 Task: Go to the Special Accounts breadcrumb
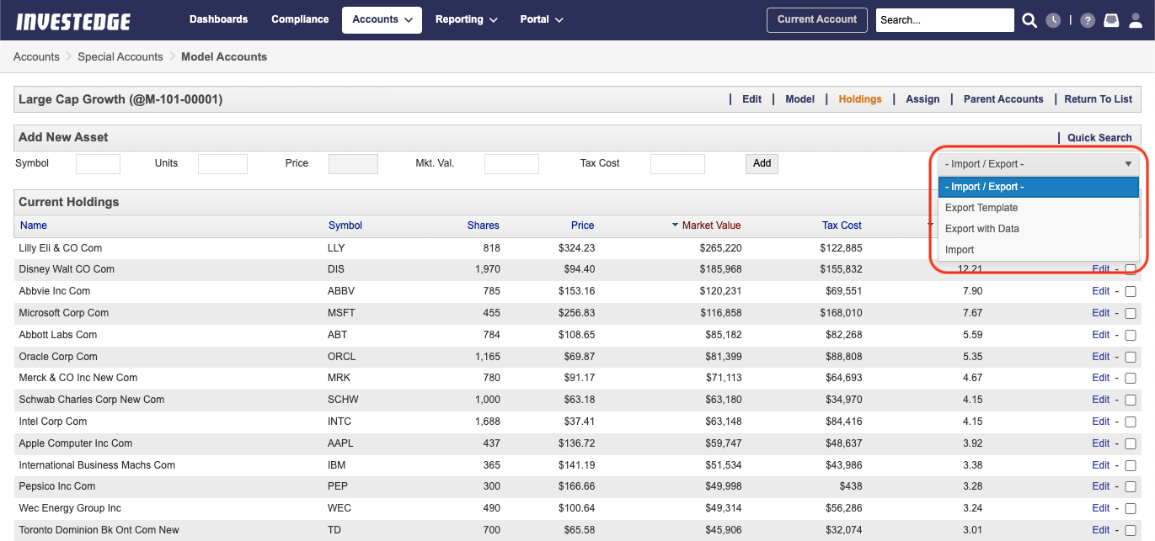(120, 57)
